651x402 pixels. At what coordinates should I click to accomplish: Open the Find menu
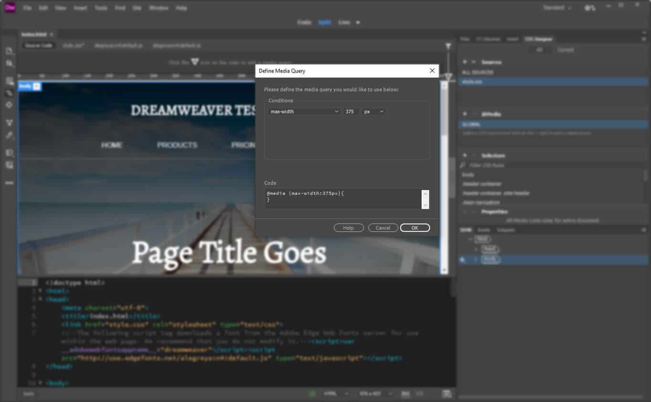pos(120,8)
